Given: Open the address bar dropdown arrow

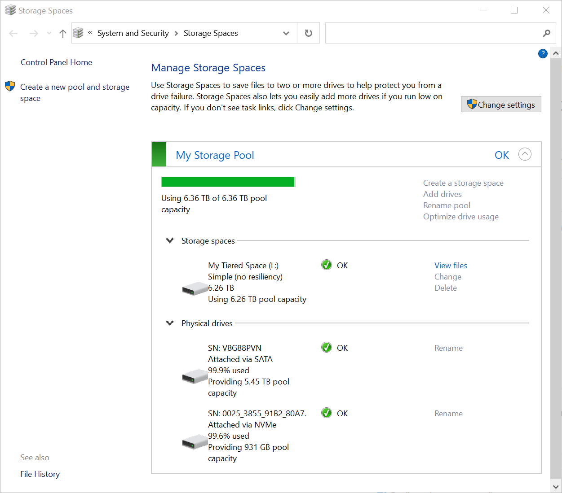Looking at the screenshot, I should coord(286,33).
